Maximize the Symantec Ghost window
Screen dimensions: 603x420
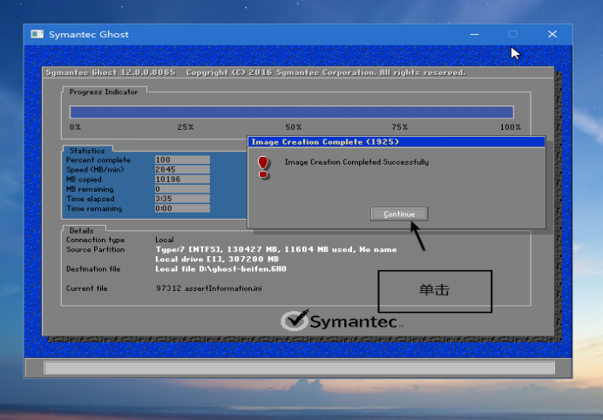point(513,34)
